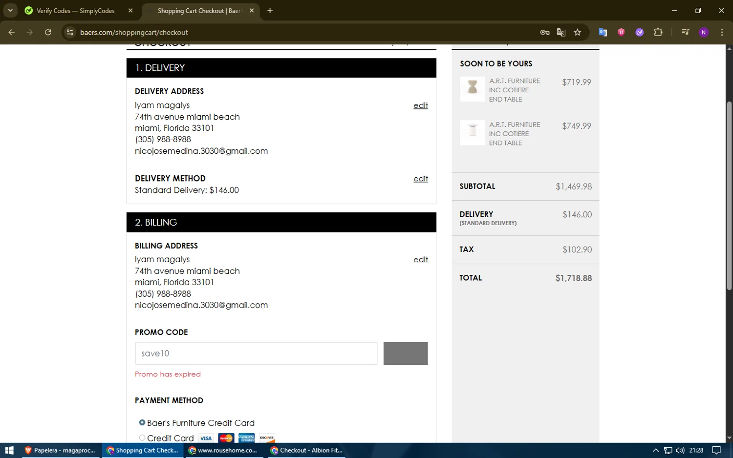Switch to Checkout - Albion Fit taskbar window
This screenshot has height=458, width=733.
[x=306, y=450]
